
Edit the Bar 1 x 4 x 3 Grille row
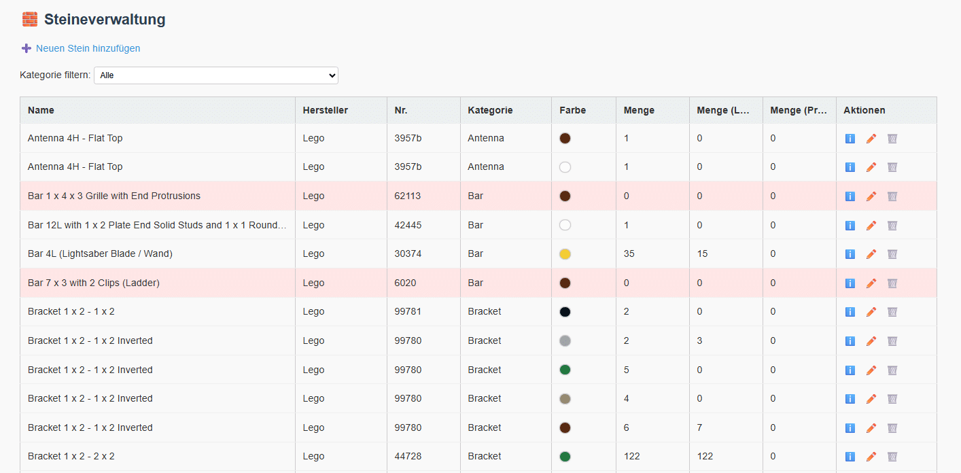click(x=871, y=196)
